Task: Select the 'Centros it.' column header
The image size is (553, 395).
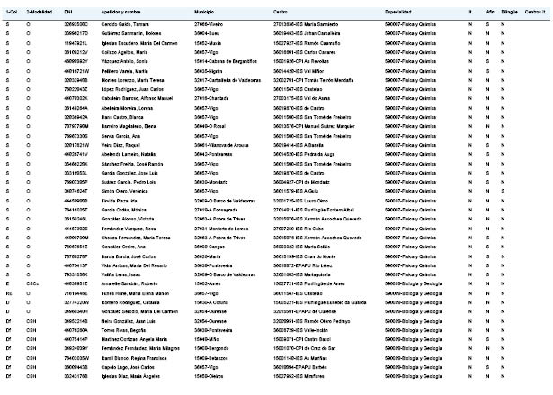Action: (x=535, y=12)
